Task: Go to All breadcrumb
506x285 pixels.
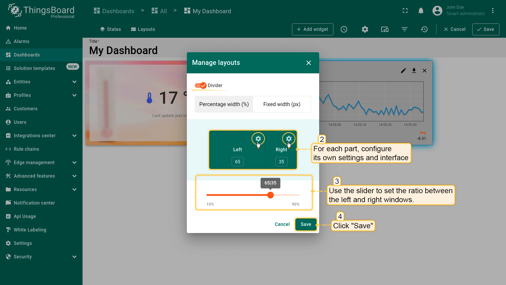Action: click(159, 11)
